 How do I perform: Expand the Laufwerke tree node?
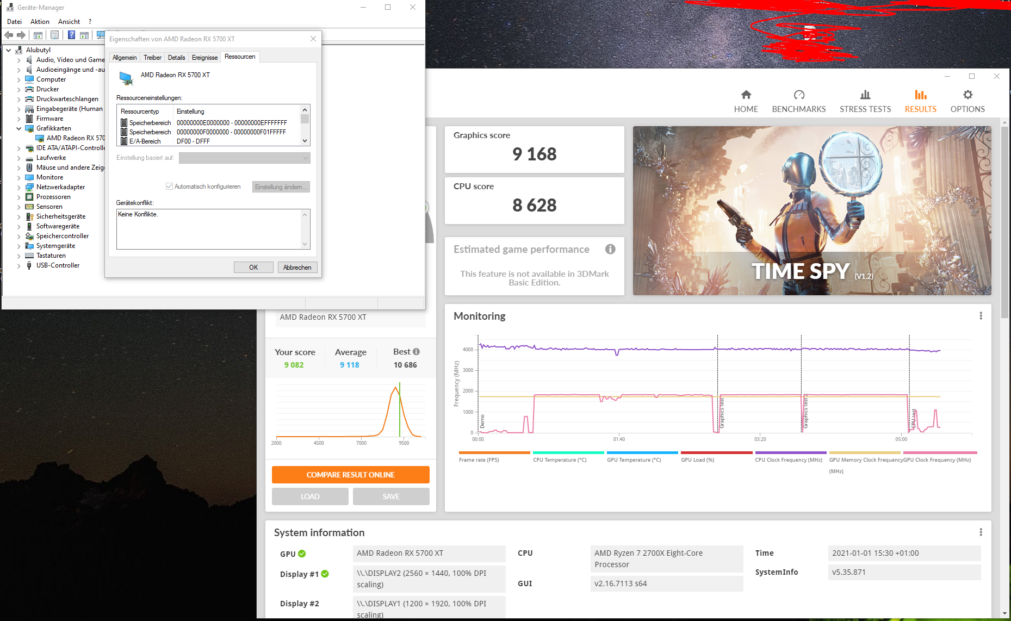click(18, 158)
